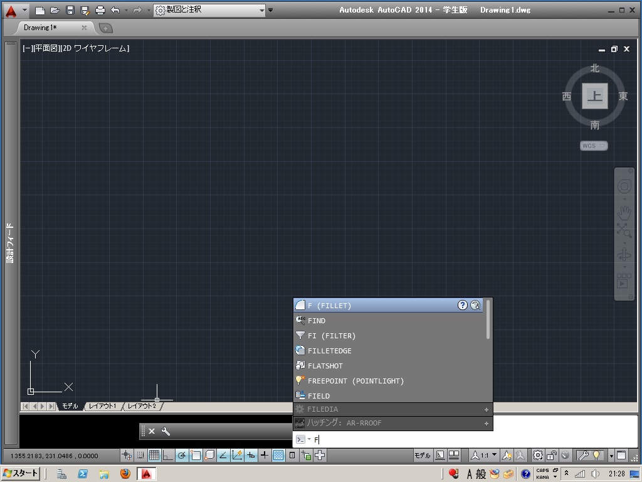Toggle grid display in the status bar
Viewport: 642px width, 482px height.
(154, 456)
